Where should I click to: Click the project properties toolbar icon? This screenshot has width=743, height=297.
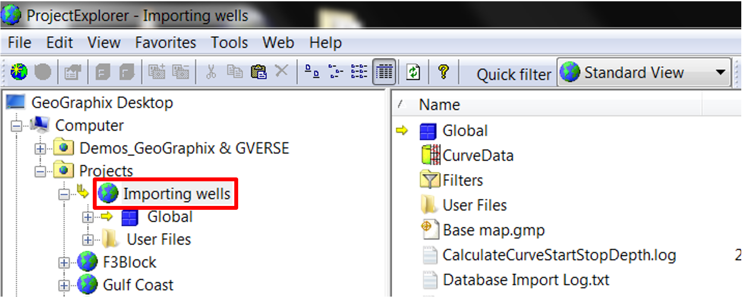(72, 72)
